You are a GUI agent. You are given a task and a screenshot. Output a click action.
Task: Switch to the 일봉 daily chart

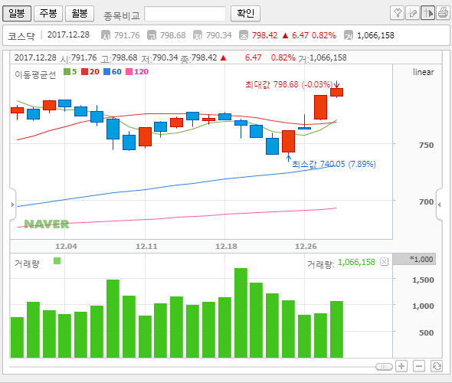point(17,13)
